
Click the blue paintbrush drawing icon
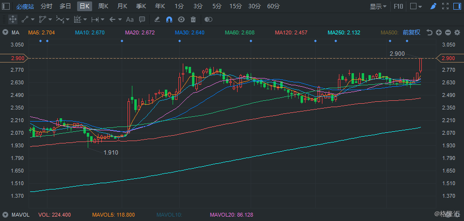click(433, 6)
